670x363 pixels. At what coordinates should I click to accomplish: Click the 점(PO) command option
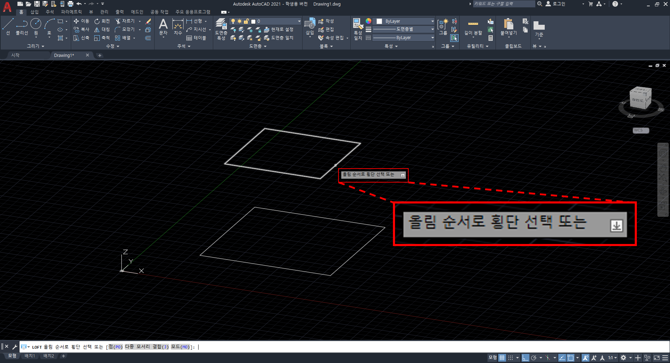116,347
